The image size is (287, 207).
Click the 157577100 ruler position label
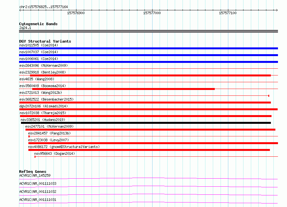[228, 13]
